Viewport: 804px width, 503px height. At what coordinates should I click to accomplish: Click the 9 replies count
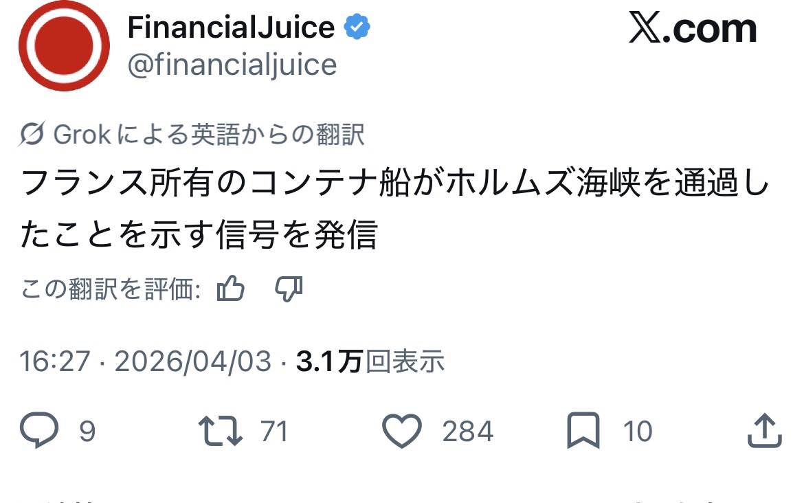click(87, 432)
